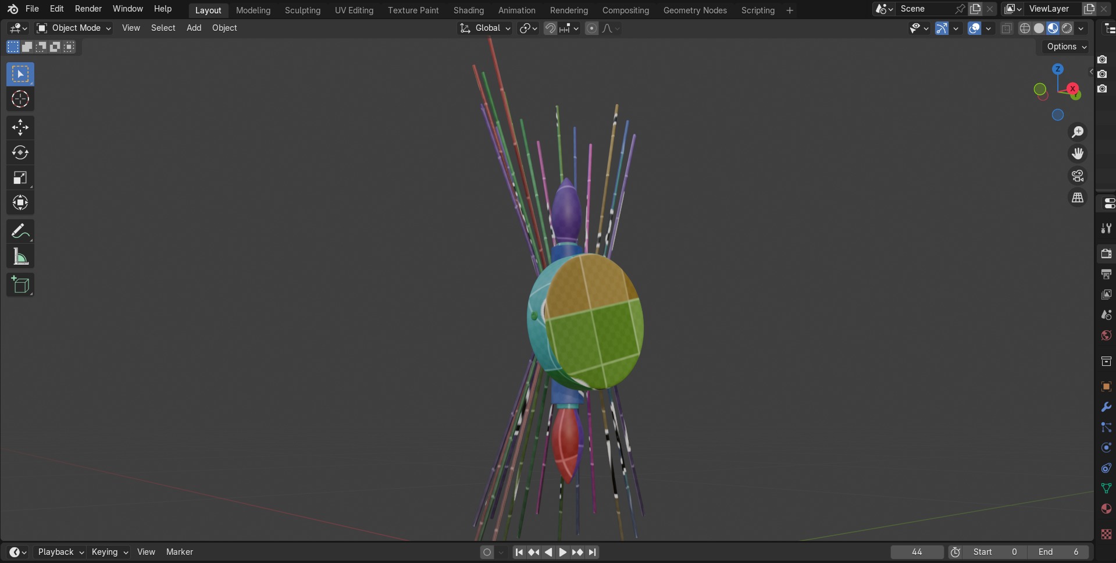Open the Edit menu
Viewport: 1116px width, 563px height.
(56, 9)
